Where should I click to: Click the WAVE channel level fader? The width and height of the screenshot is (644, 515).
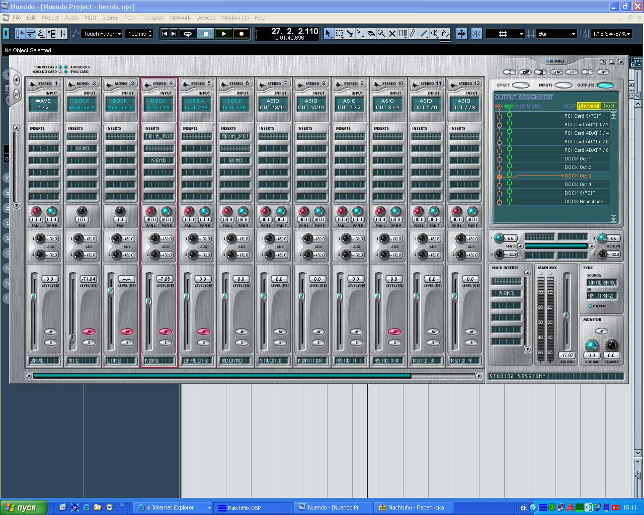[x=34, y=296]
